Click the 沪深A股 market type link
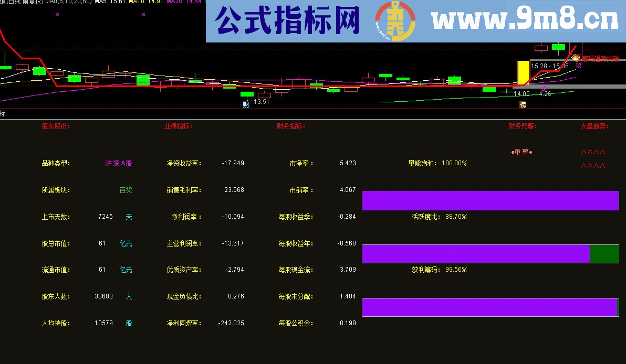The height and width of the screenshot is (364, 626). (118, 163)
